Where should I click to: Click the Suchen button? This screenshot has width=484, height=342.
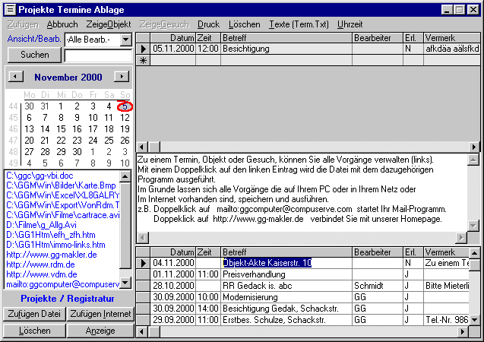coord(35,55)
